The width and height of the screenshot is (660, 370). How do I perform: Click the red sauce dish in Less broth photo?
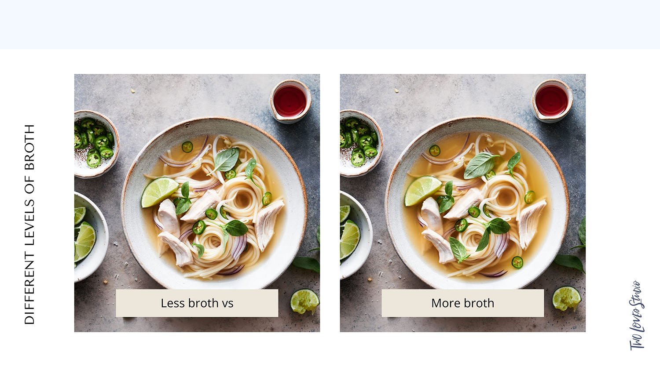coord(290,101)
